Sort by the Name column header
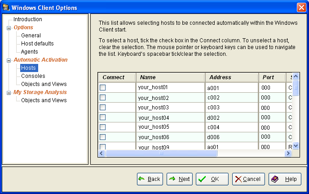Viewport: 309px width, 194px height. (x=171, y=77)
